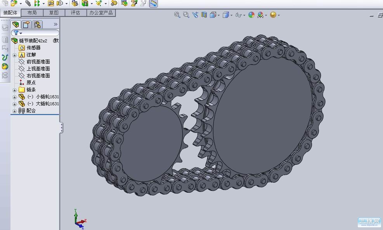383x230 pixels.
Task: Toggle the Instant3D ruler button
Action: point(153,3)
